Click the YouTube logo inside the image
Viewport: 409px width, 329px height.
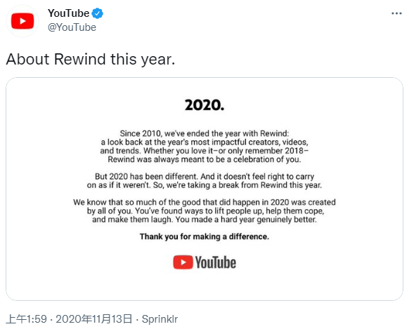[x=204, y=262]
